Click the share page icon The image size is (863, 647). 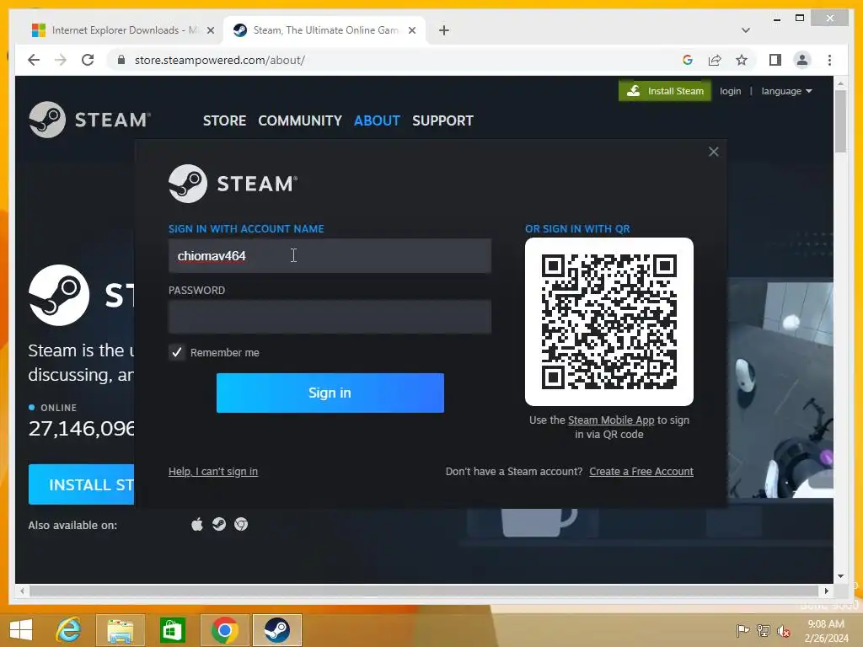coord(715,60)
